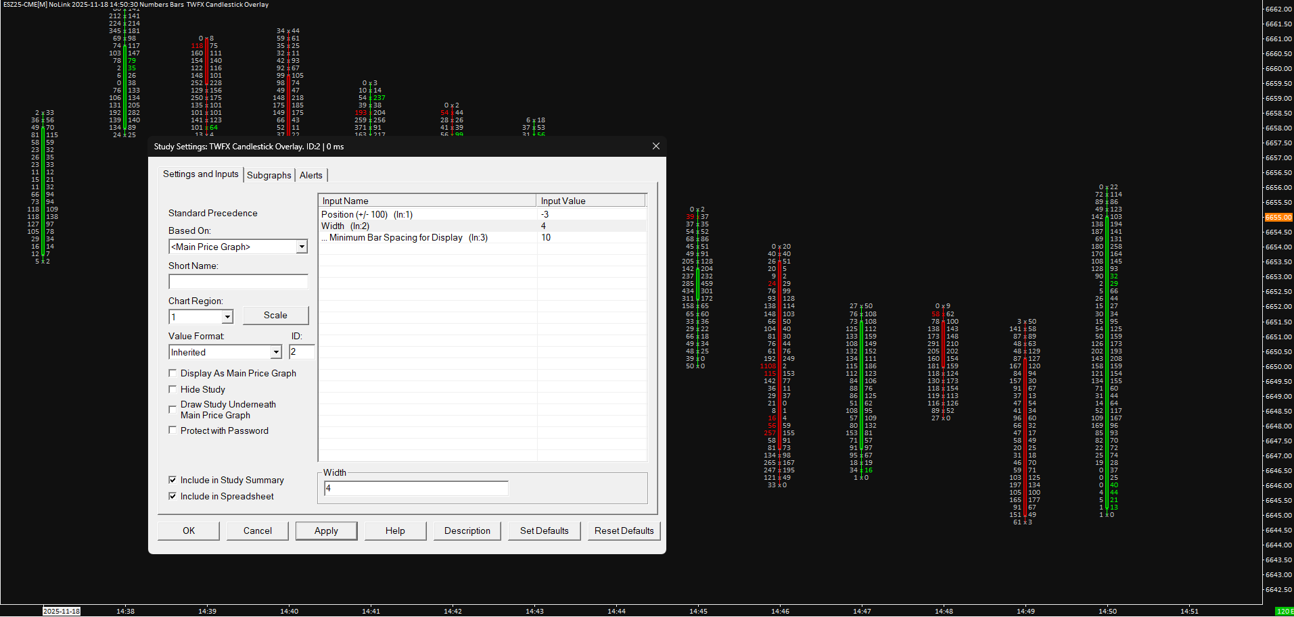This screenshot has width=1294, height=617.
Task: Open the Value Format dropdown
Action: click(x=275, y=352)
